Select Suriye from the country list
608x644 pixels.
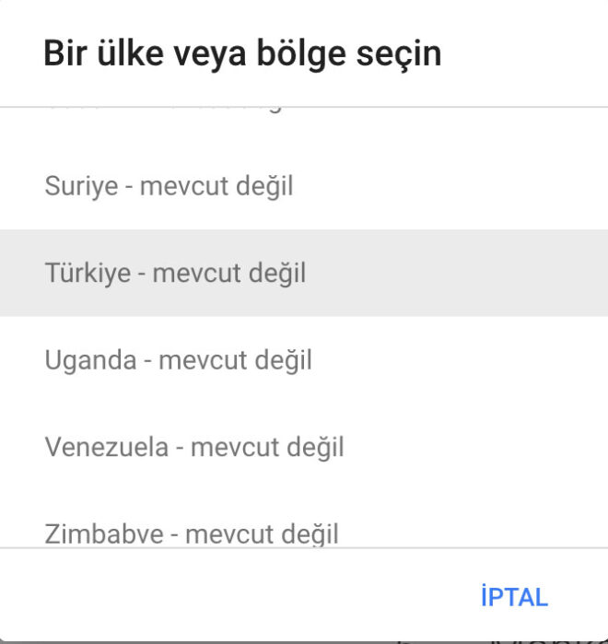(304, 187)
